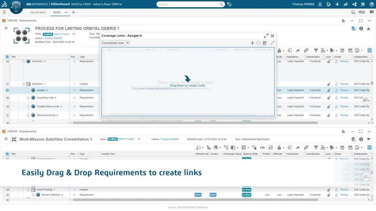The width and height of the screenshot is (376, 211).
Task: Click the filter funnel icon in the Satellites toolbar
Action: (x=316, y=148)
